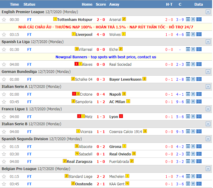Image resolution: width=213 pixels, height=188 pixels.
Task: Click the English Premier League heading text
Action: point(23,12)
